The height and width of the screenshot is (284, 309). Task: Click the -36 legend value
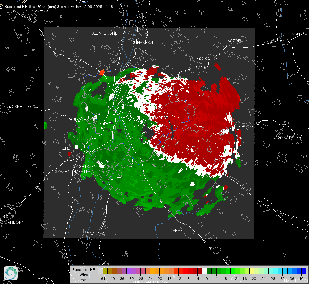[122, 279]
